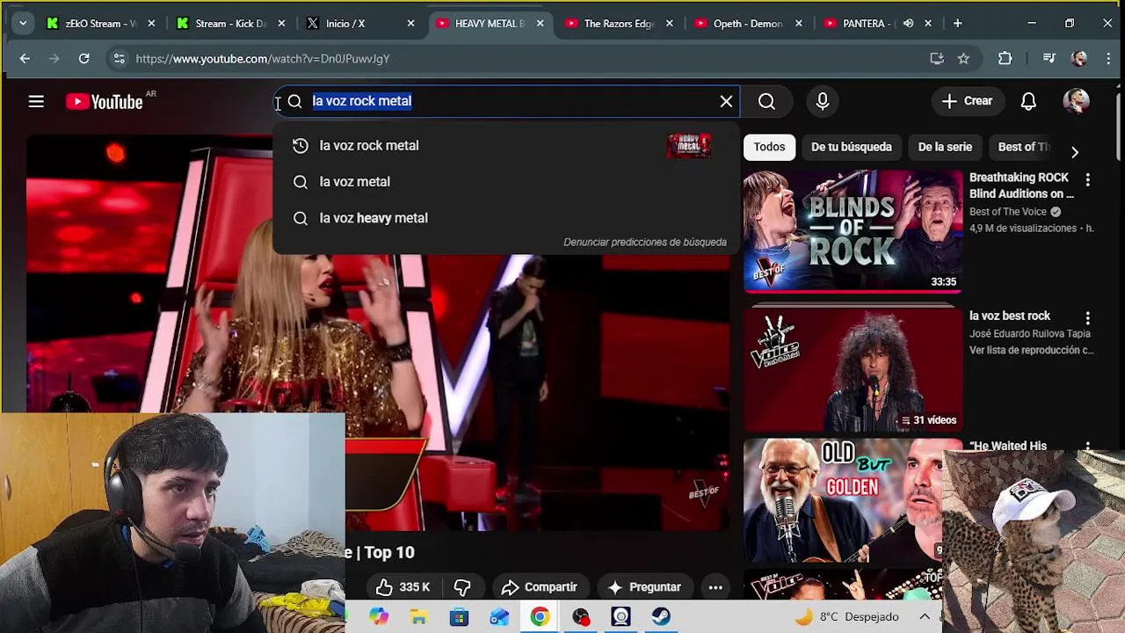Viewport: 1125px width, 633px height.
Task: Expand the system tray hidden icons
Action: click(x=925, y=616)
